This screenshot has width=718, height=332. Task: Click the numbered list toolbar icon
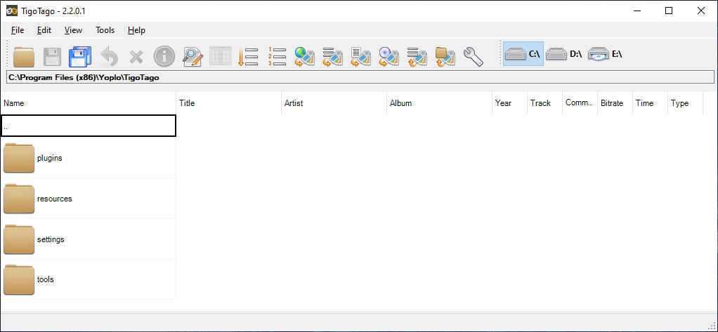(x=277, y=55)
